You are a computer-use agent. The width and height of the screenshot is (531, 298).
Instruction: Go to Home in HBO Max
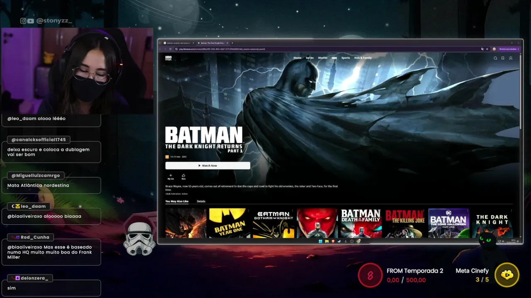point(297,58)
